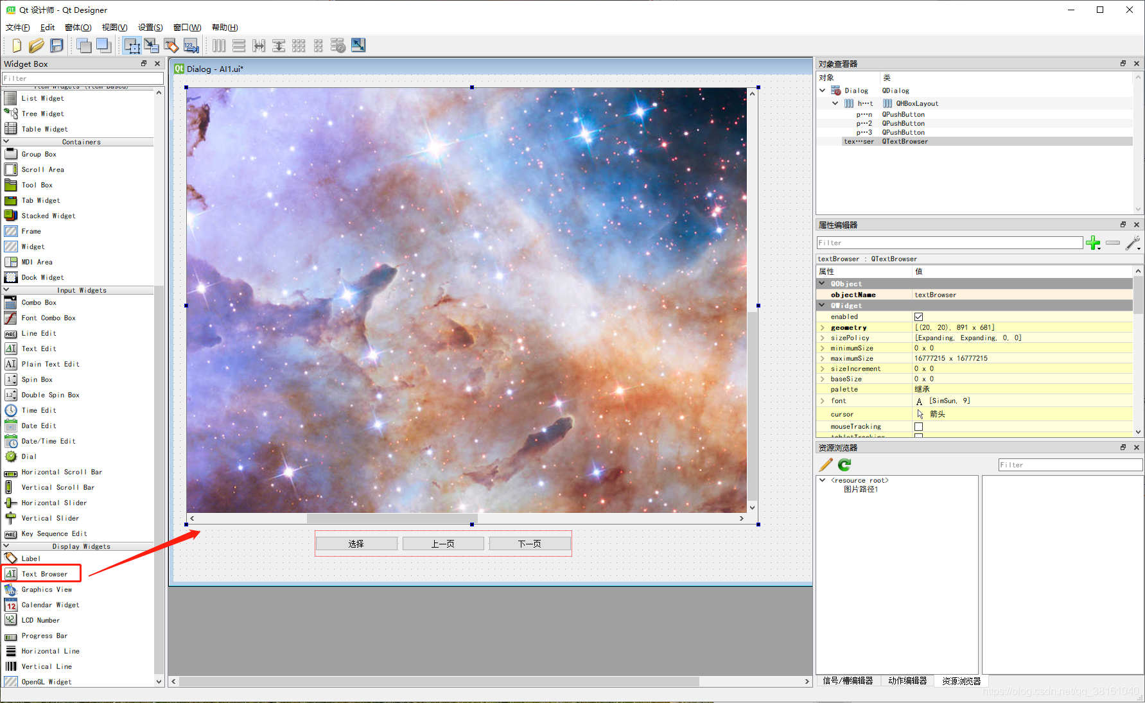The image size is (1145, 703).
Task: Click the 上一页 button on the form
Action: (x=443, y=544)
